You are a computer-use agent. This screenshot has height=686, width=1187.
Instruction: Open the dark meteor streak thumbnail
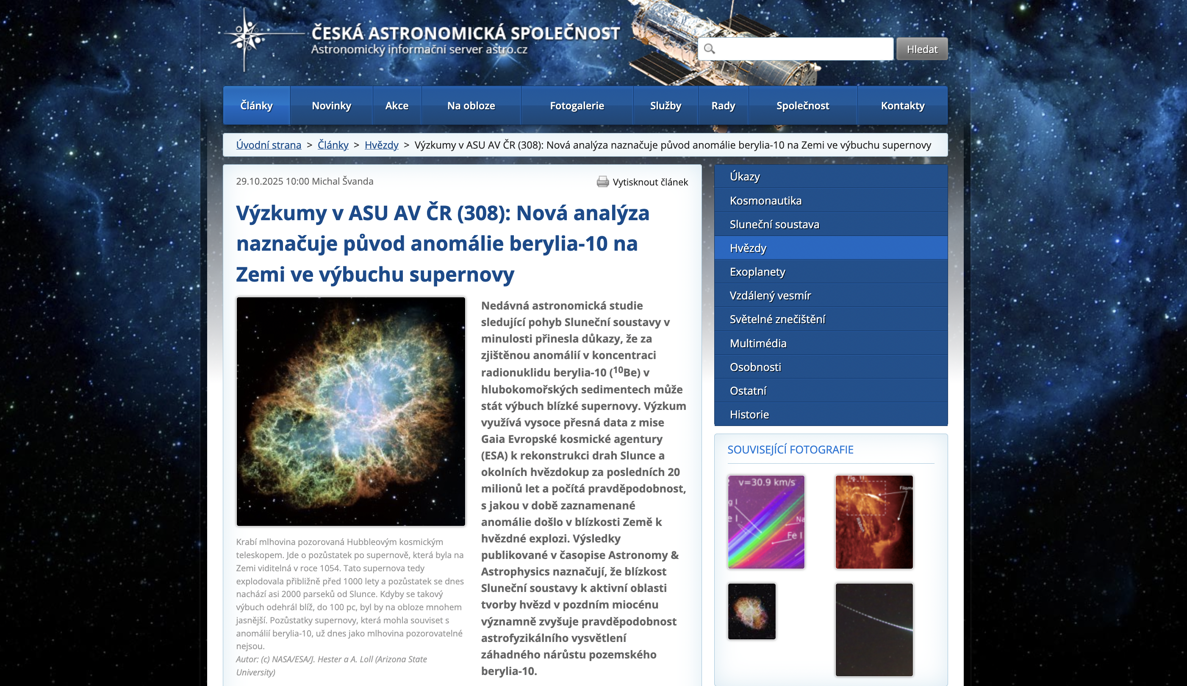coord(874,630)
